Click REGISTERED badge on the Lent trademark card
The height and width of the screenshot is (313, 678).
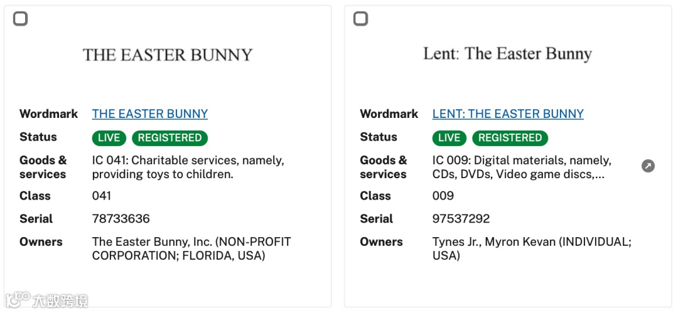510,138
